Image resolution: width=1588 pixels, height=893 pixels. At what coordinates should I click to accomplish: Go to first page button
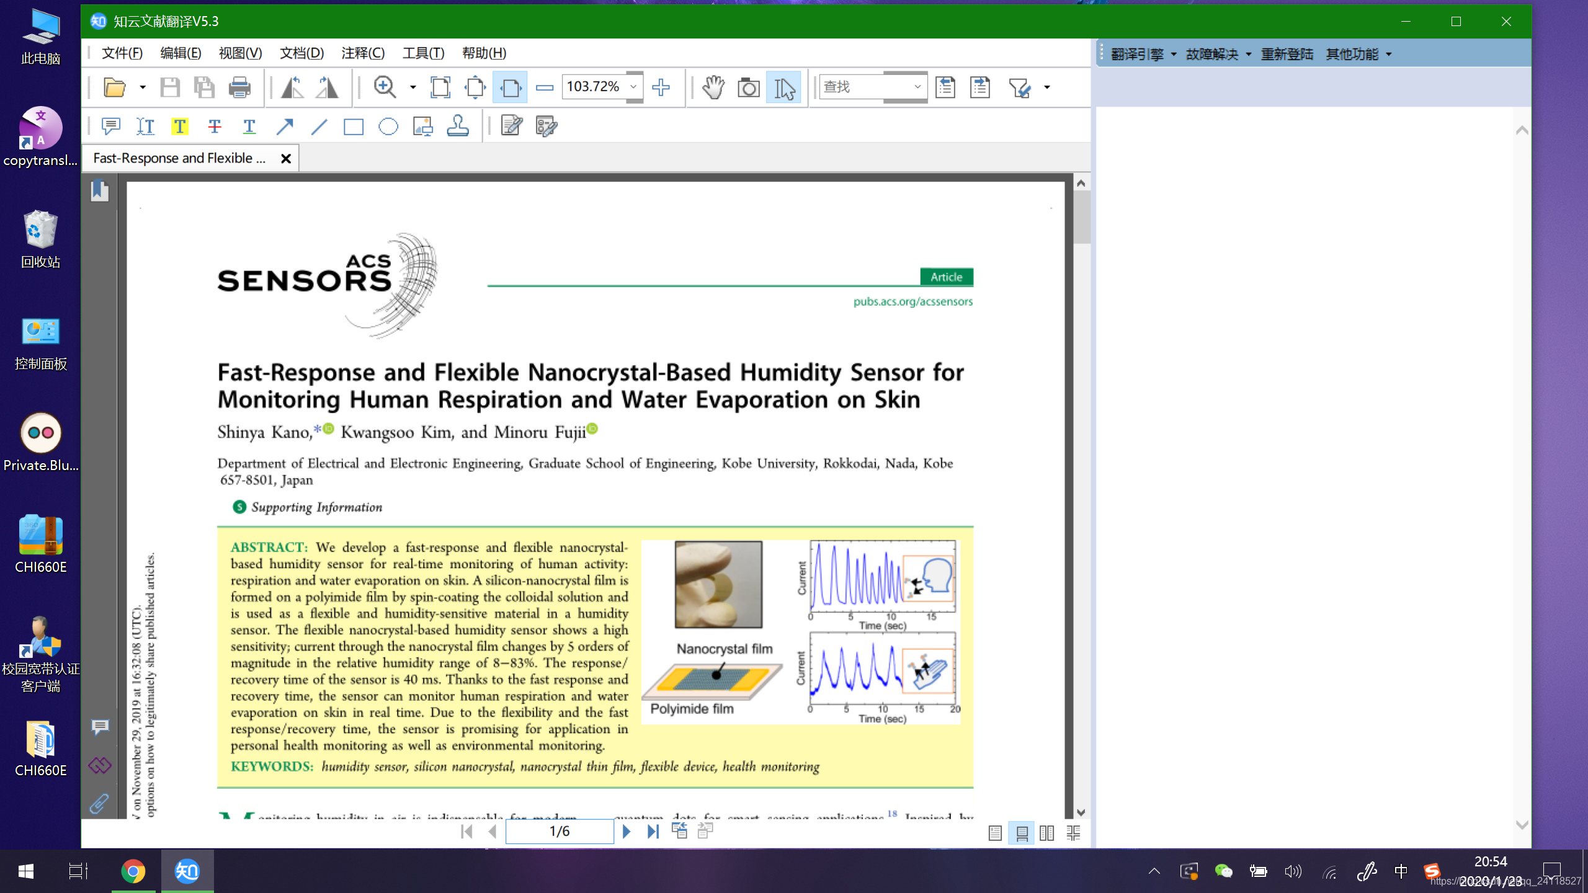tap(467, 832)
